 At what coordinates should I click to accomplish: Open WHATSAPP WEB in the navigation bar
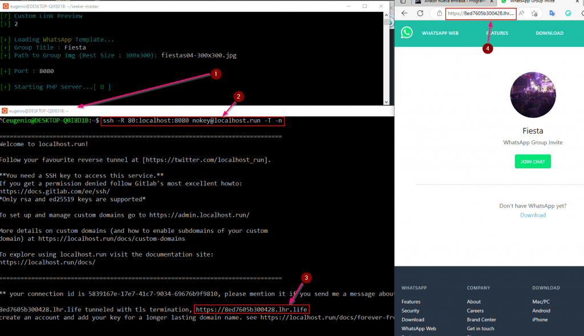click(440, 33)
